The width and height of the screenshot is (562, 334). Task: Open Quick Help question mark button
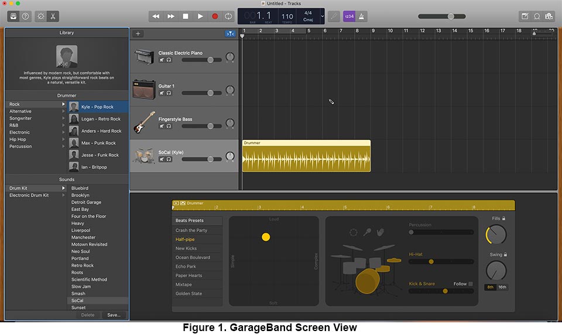click(25, 16)
